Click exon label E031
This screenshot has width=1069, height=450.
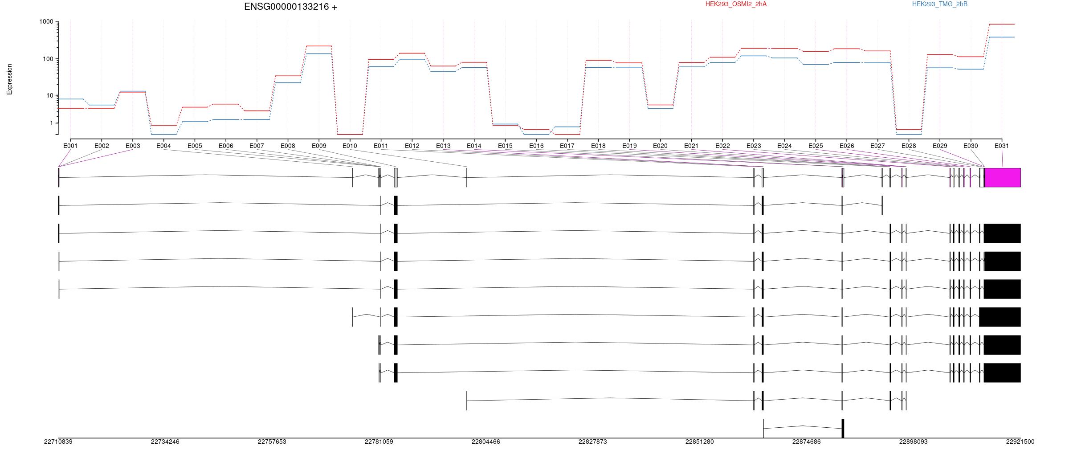click(1002, 146)
